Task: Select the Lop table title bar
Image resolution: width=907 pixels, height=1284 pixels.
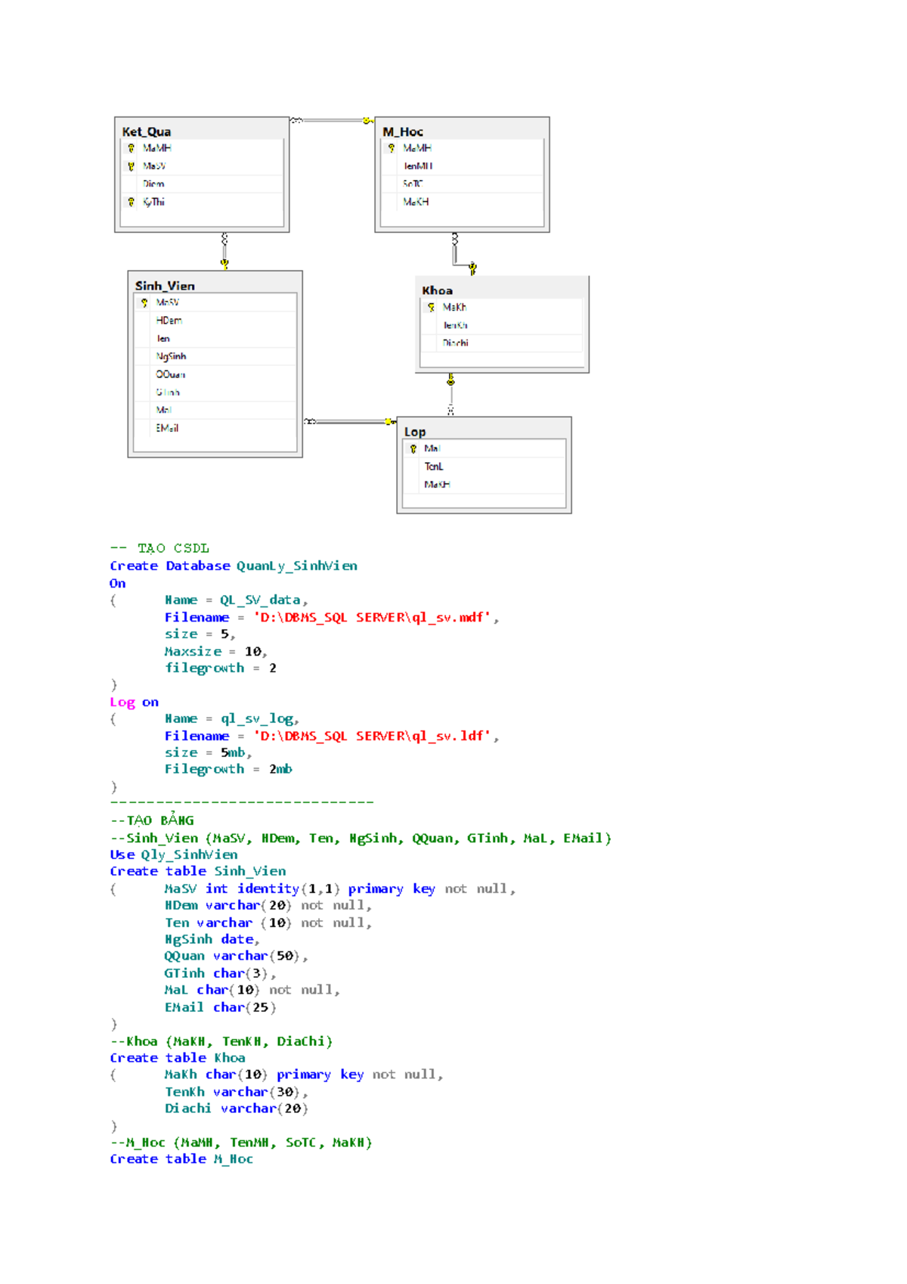Action: [484, 432]
